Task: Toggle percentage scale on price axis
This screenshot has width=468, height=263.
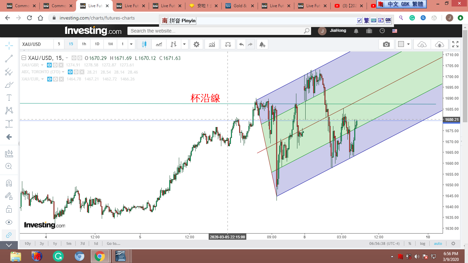Action: [409, 243]
